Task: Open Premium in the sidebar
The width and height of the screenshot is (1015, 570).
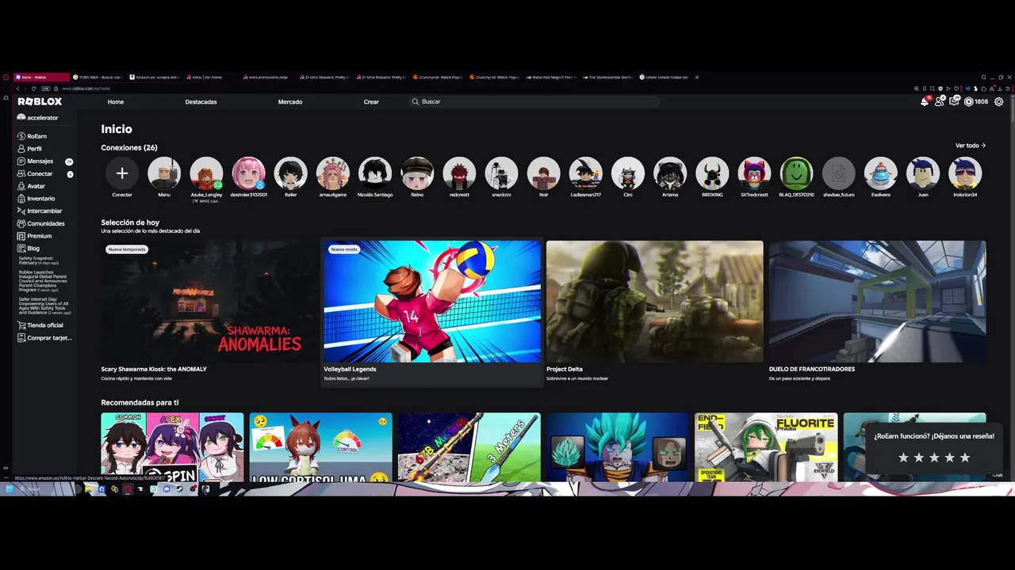Action: point(35,236)
